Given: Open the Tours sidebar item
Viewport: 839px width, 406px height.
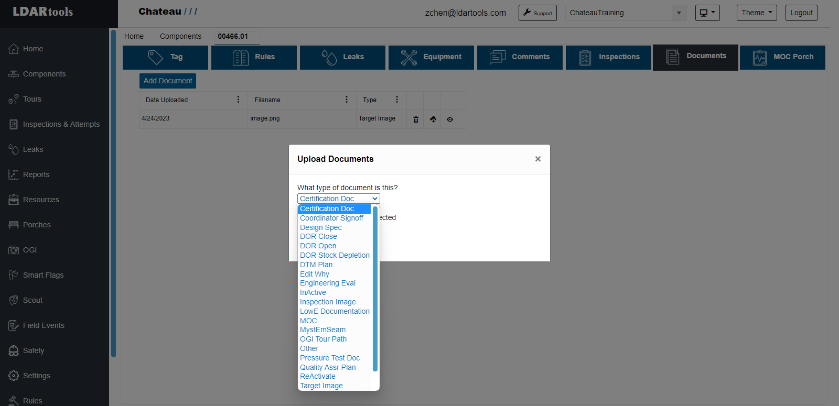Looking at the screenshot, I should [25, 99].
